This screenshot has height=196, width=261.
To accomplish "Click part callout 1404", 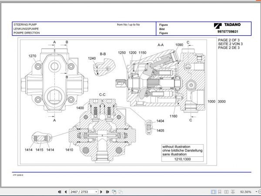I will (x=160, y=121).
